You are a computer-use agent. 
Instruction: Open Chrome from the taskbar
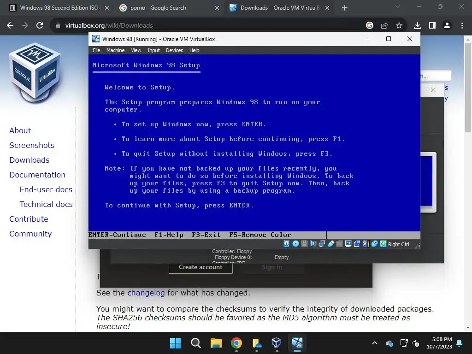236,343
